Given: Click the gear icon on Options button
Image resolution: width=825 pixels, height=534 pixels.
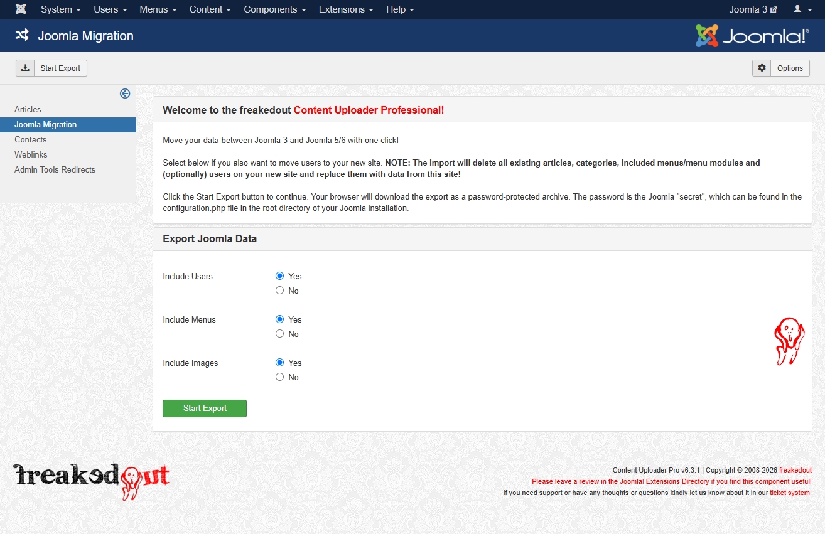Looking at the screenshot, I should click(x=762, y=68).
